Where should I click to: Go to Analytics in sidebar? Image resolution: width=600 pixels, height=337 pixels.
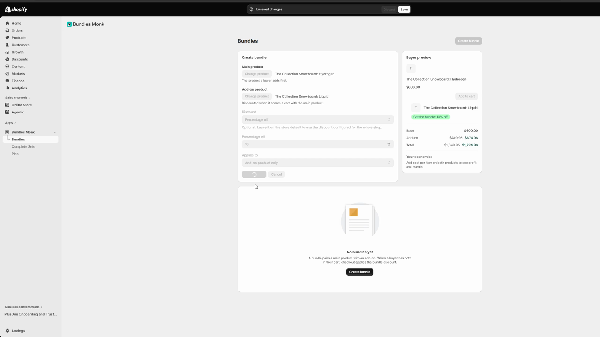pyautogui.click(x=19, y=88)
